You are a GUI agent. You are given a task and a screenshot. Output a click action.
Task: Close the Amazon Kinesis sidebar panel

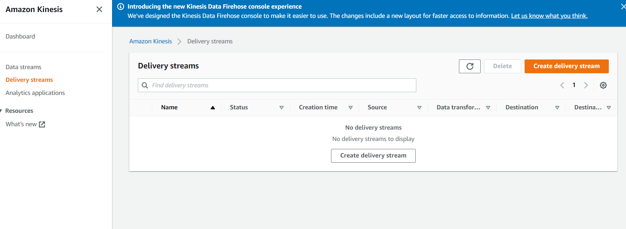(x=99, y=9)
